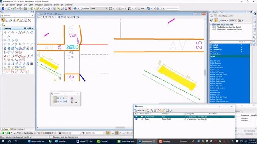Click the Design File column header in Models
This screenshot has width=257, height=144.
[x=191, y=114]
